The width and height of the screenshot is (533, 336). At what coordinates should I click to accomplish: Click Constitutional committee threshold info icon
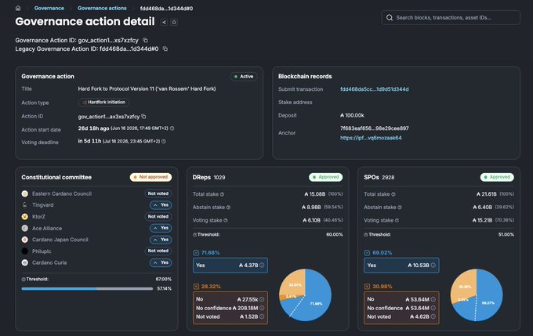pyautogui.click(x=24, y=280)
